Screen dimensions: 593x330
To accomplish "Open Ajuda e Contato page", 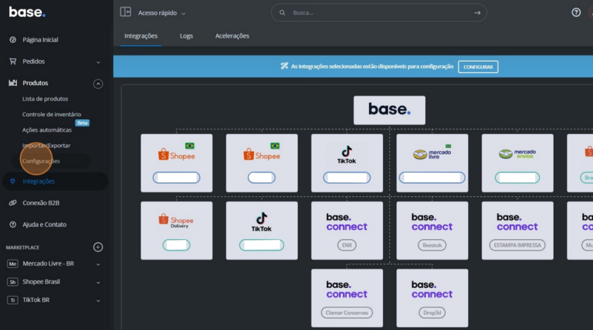I will (x=44, y=224).
